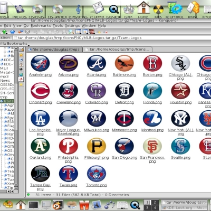Open San Diego.png batter icon
Screen dimensions: 211x211
124,146
